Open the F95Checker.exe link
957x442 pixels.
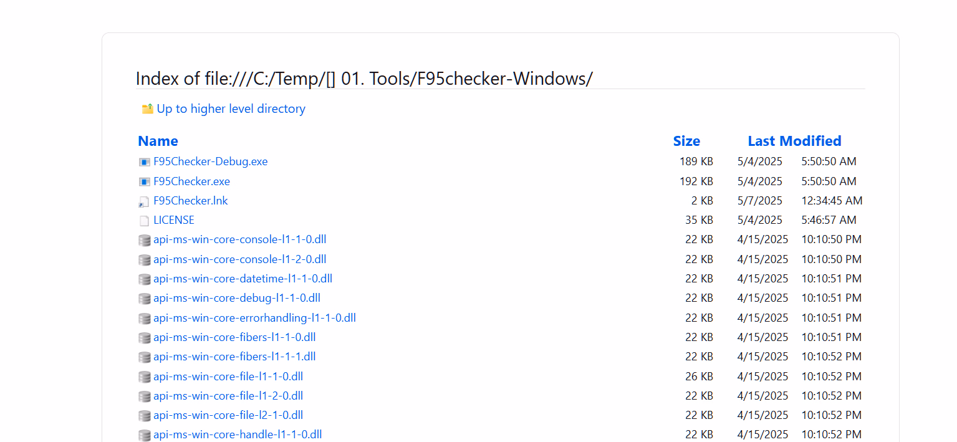[192, 181]
